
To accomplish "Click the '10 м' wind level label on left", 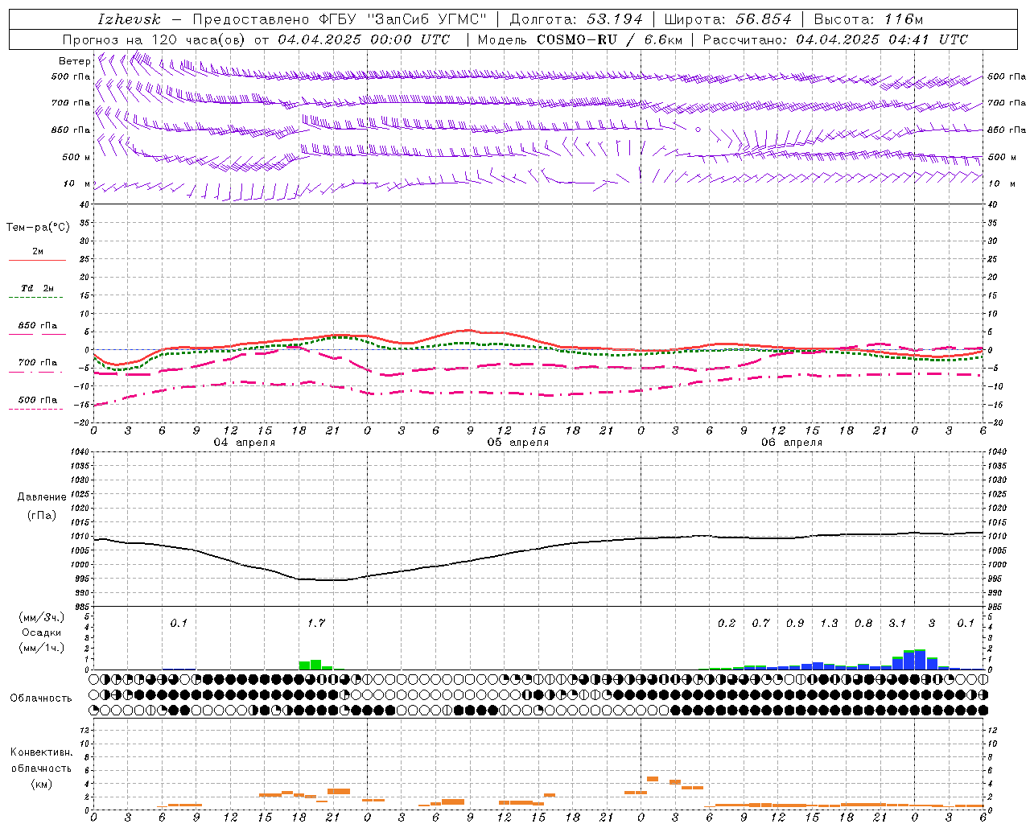I will 76,183.
